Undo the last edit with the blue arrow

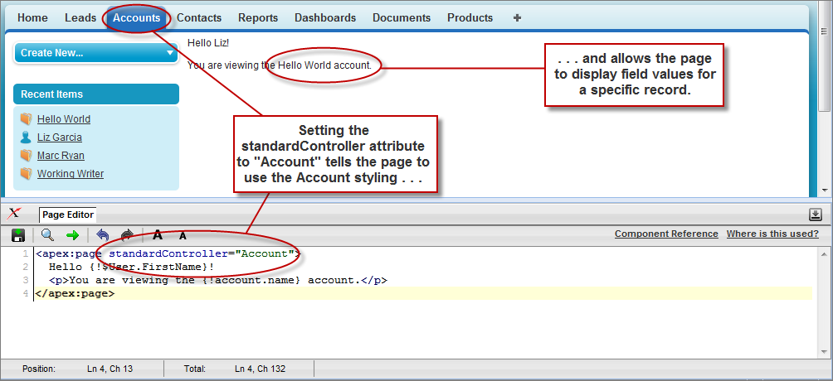pyautogui.click(x=103, y=235)
